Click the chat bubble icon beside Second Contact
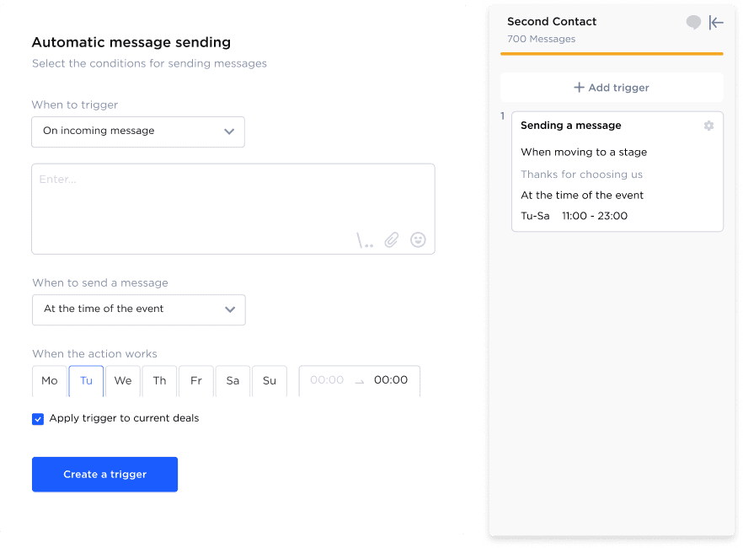This screenshot has height=548, width=743. click(692, 22)
